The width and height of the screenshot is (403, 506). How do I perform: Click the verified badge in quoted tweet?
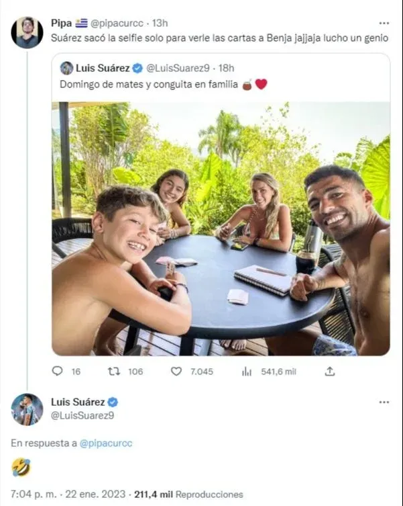[x=137, y=68]
